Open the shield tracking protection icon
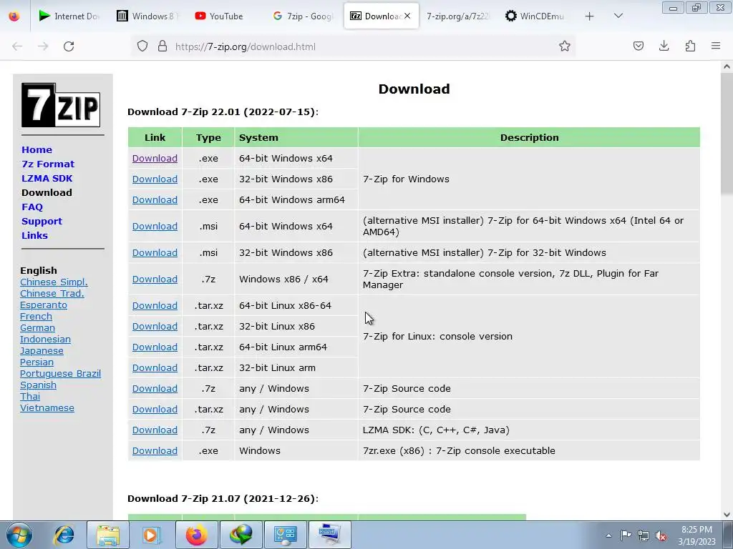This screenshot has width=733, height=549. (x=142, y=46)
